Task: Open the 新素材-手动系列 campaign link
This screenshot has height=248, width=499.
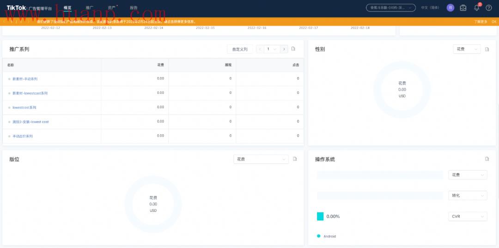Action: (x=25, y=79)
